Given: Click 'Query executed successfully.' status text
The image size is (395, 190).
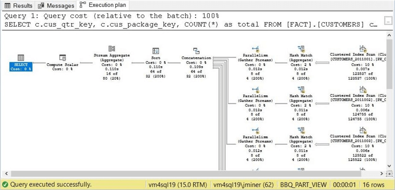Looking at the screenshot, I should pos(50,184).
